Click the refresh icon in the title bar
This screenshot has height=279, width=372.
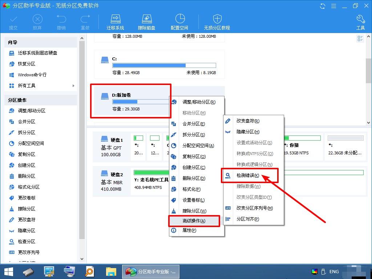(323, 6)
